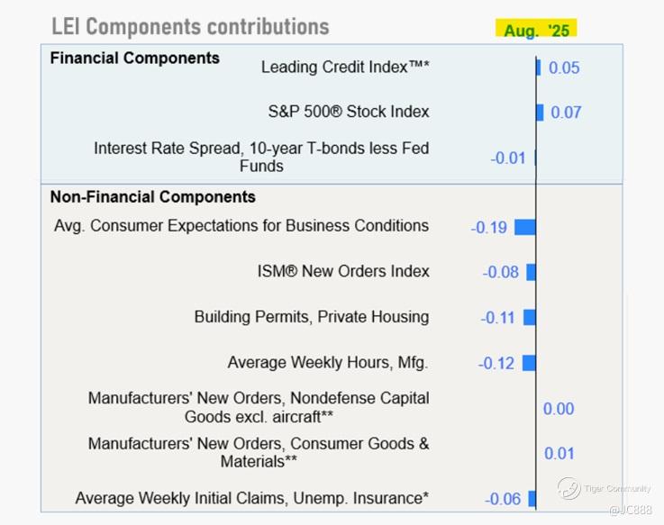Click the Aug. '25 highlighted header
Screen dimensions: 664x525
(536, 30)
